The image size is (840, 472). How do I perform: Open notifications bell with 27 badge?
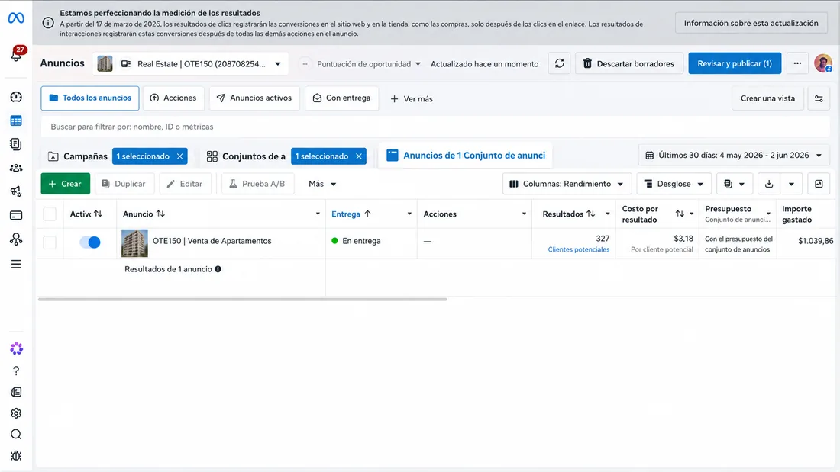[x=16, y=54]
